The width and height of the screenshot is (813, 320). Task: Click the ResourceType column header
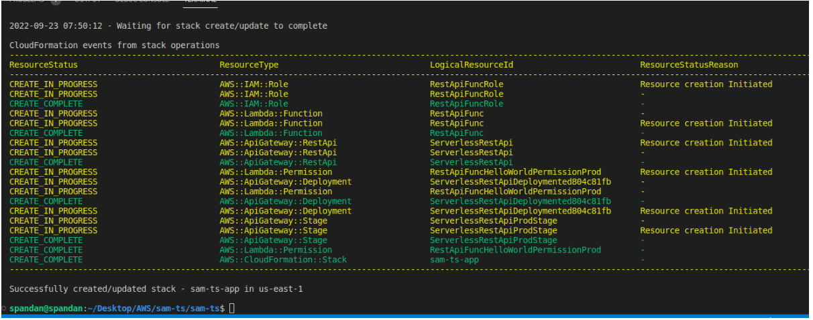[249, 65]
